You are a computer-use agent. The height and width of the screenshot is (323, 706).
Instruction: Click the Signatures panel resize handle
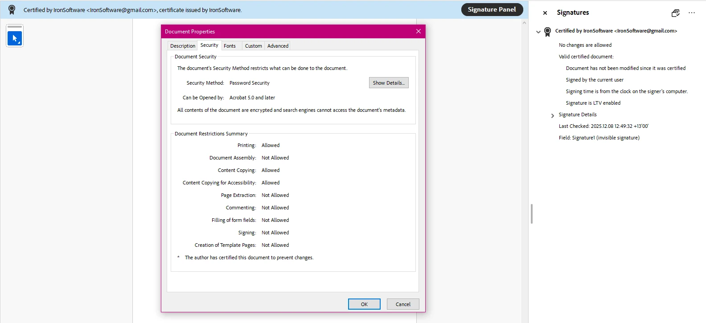(x=531, y=214)
